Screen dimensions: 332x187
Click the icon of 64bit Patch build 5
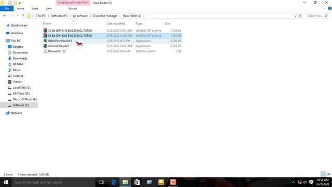tap(45, 41)
